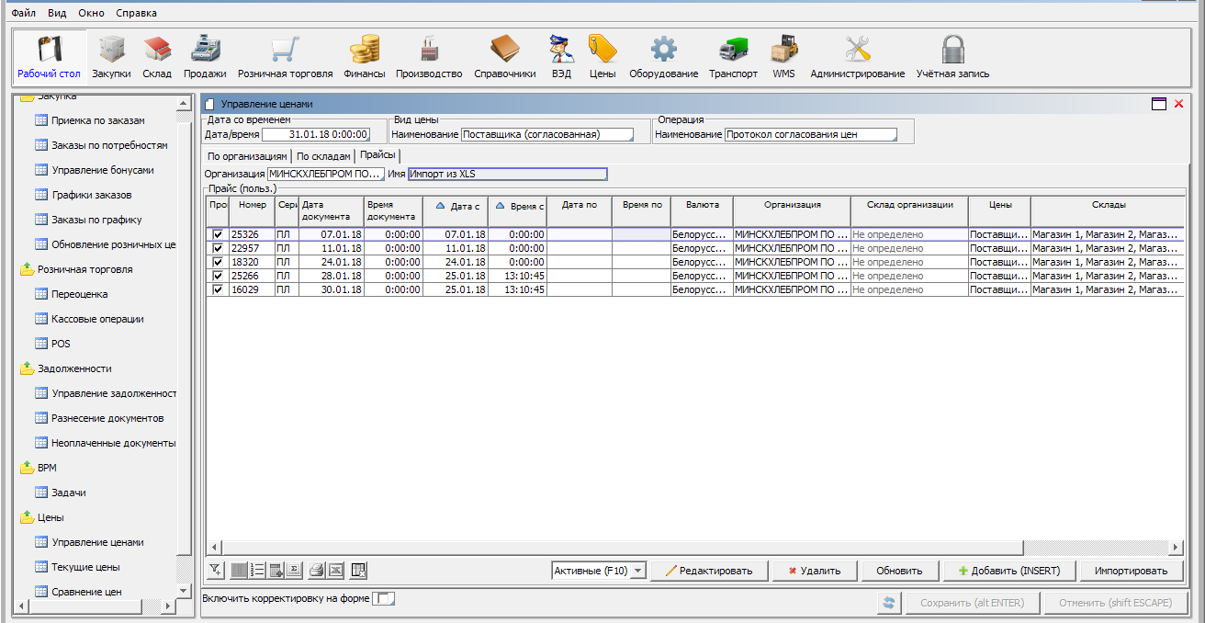Toggle the checkbox for price list 25326
This screenshot has height=623, width=1205.
[x=218, y=235]
